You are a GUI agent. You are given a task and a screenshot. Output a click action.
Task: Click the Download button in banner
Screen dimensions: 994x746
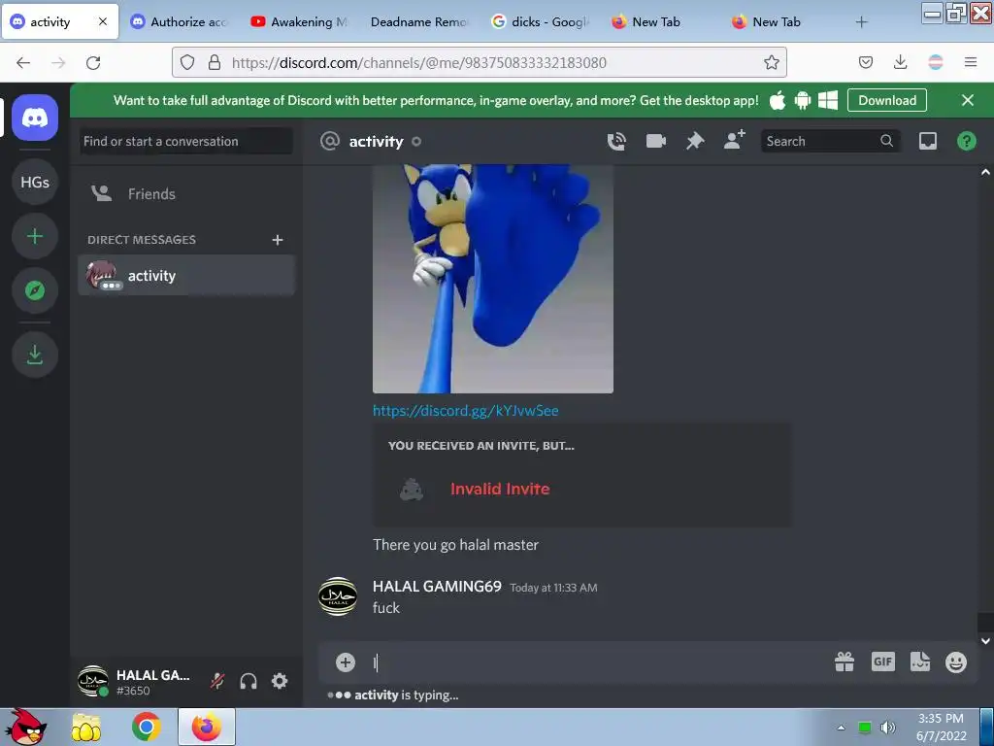pos(887,100)
